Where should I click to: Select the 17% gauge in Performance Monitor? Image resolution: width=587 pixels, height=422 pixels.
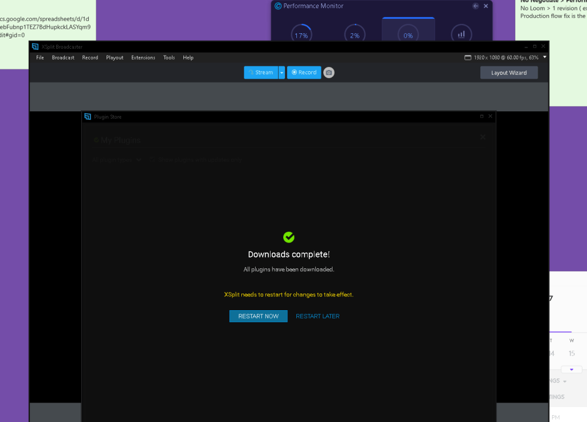click(302, 34)
